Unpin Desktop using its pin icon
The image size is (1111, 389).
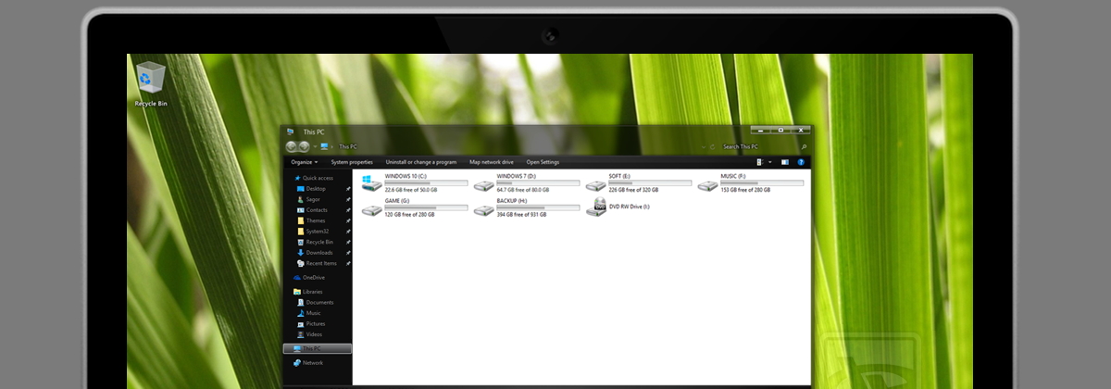[x=348, y=189]
